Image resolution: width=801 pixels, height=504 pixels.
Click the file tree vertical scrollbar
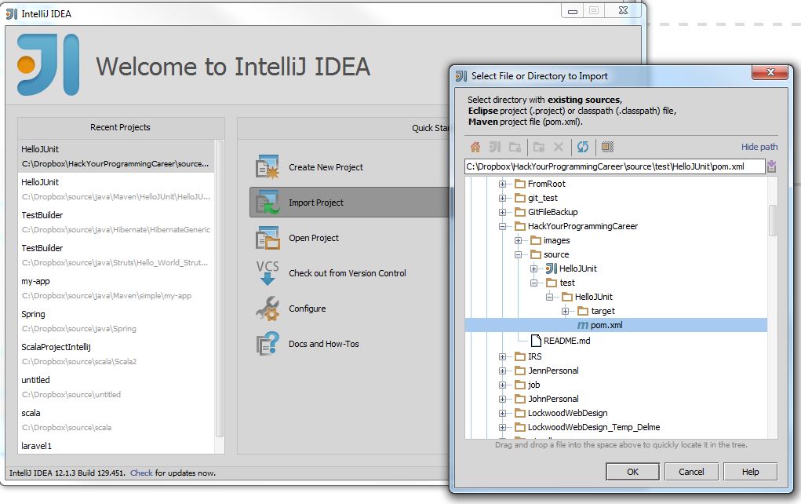tap(773, 221)
